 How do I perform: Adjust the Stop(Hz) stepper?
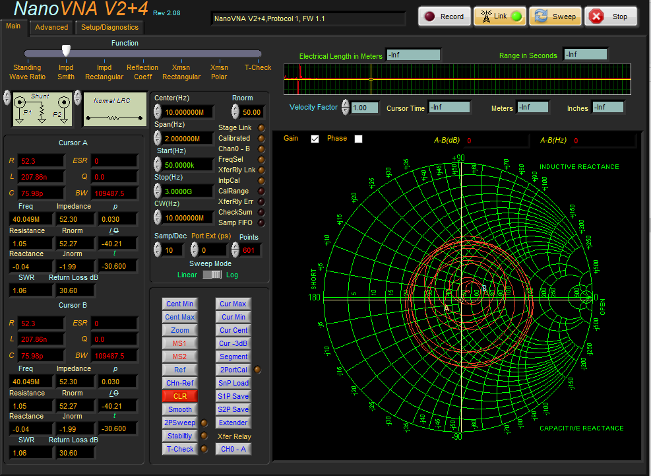[158, 191]
